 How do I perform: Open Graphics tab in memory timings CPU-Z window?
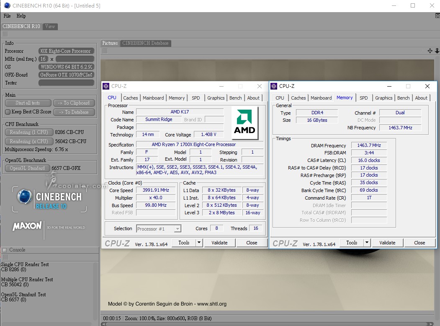click(383, 98)
